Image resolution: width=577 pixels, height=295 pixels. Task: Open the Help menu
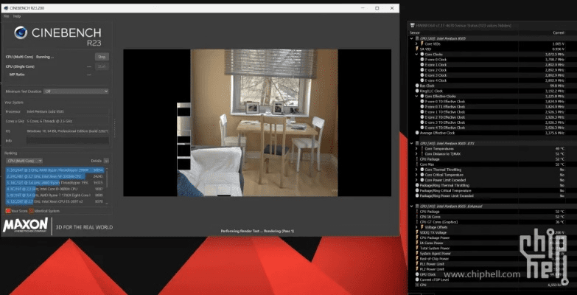tap(16, 15)
